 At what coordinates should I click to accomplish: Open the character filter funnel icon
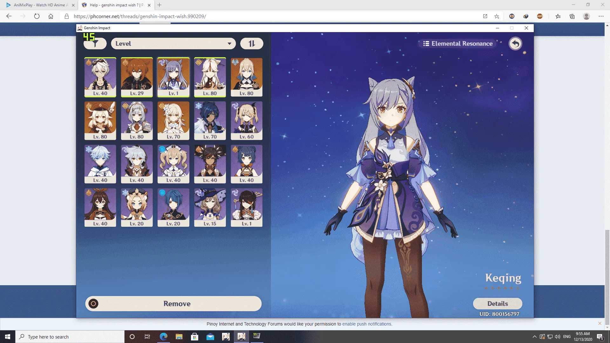pos(95,44)
